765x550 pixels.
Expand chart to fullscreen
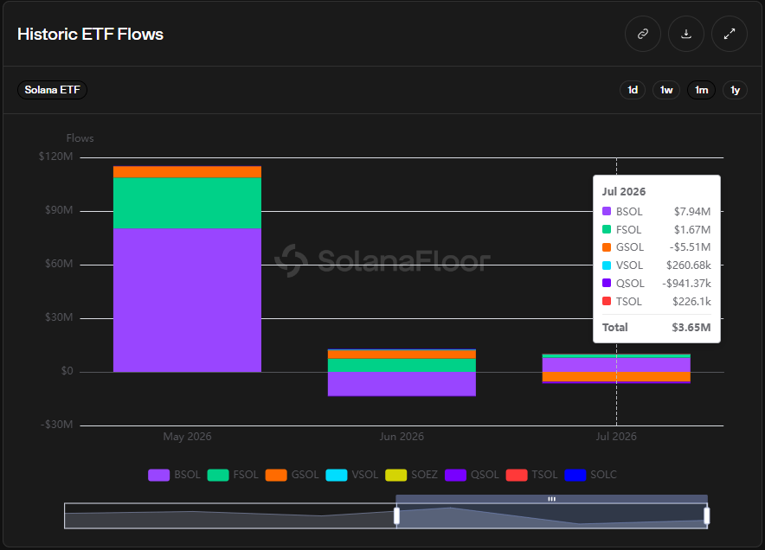[730, 34]
